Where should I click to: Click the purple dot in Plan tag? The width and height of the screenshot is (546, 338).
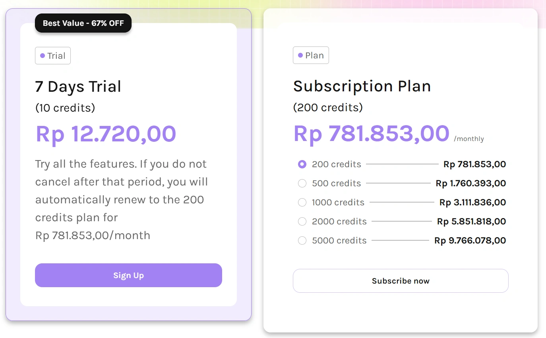click(x=300, y=56)
